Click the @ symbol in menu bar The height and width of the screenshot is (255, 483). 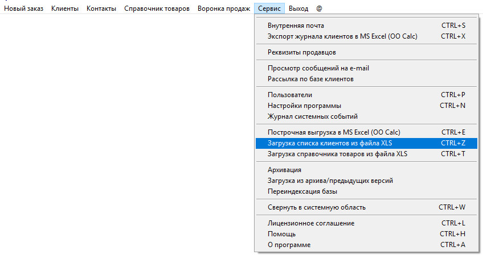point(320,9)
